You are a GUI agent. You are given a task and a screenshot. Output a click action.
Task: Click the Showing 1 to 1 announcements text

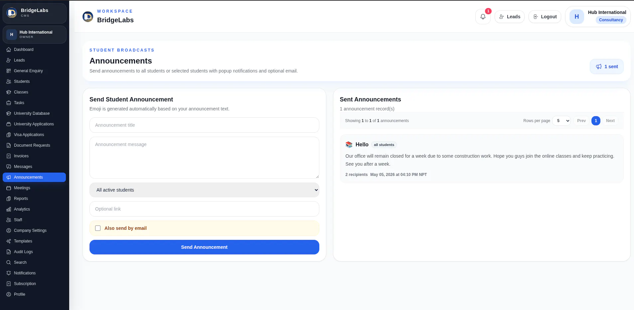coord(377,121)
